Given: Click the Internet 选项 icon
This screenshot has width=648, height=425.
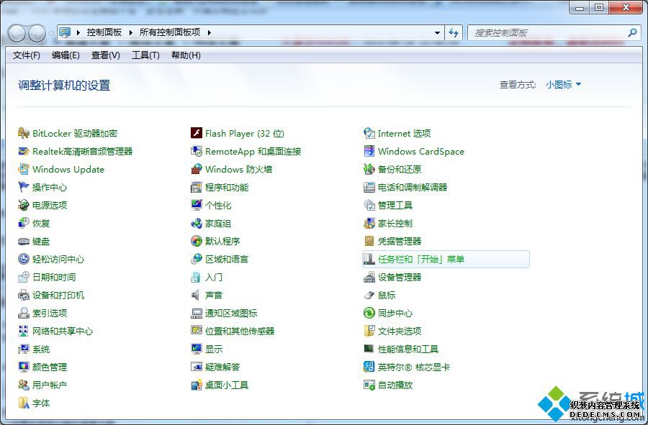Looking at the screenshot, I should (x=369, y=133).
